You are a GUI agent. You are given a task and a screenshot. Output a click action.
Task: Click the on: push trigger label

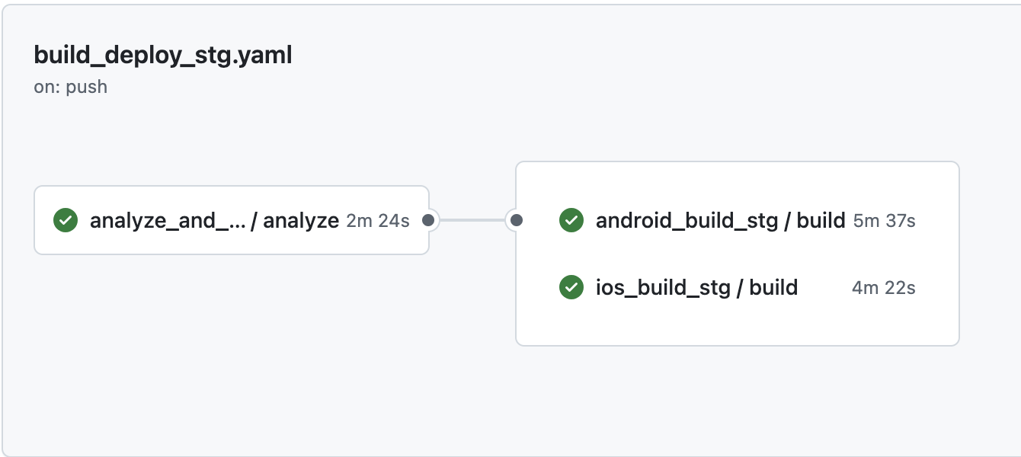[x=71, y=86]
